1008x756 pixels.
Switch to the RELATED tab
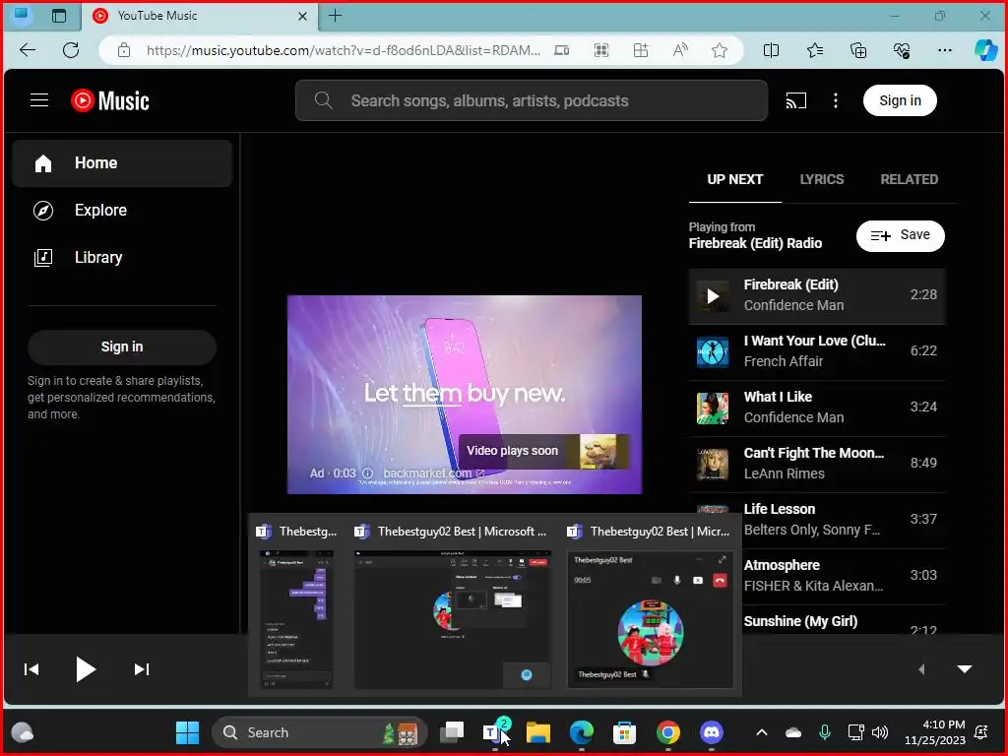point(909,179)
